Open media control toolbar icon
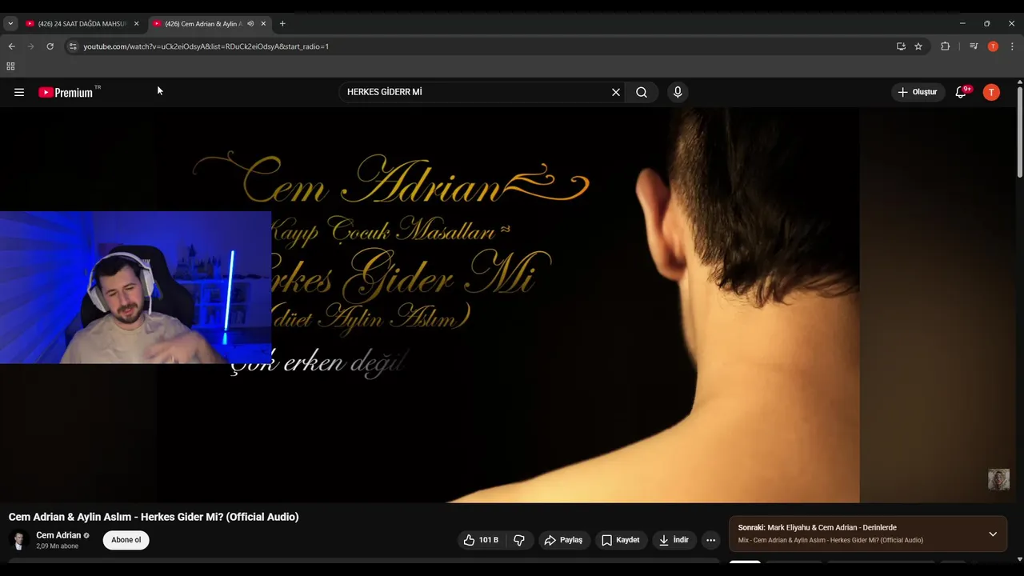This screenshot has height=576, width=1024. click(x=974, y=46)
